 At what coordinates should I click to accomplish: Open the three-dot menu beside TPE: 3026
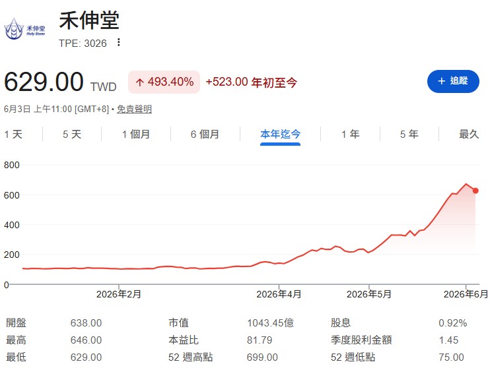point(118,42)
